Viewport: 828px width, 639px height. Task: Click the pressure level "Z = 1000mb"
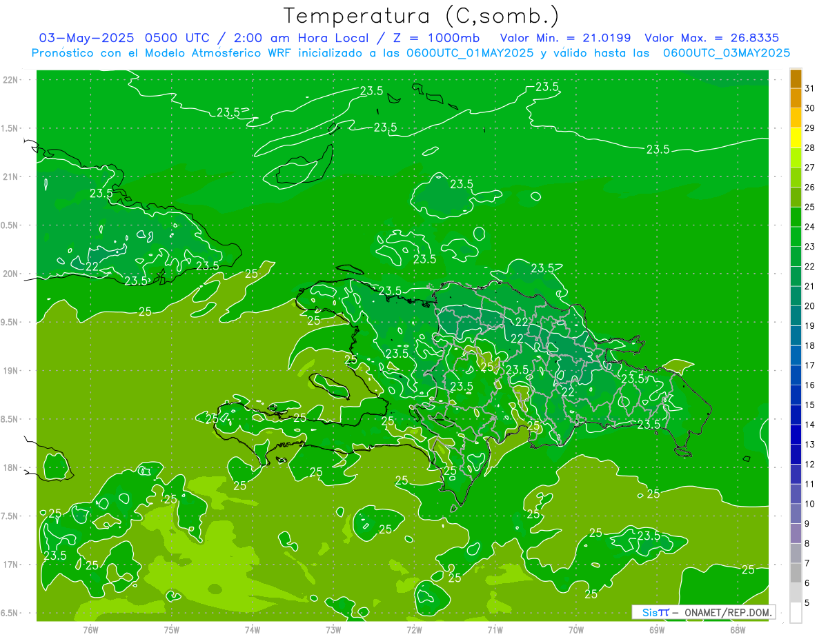pyautogui.click(x=436, y=38)
